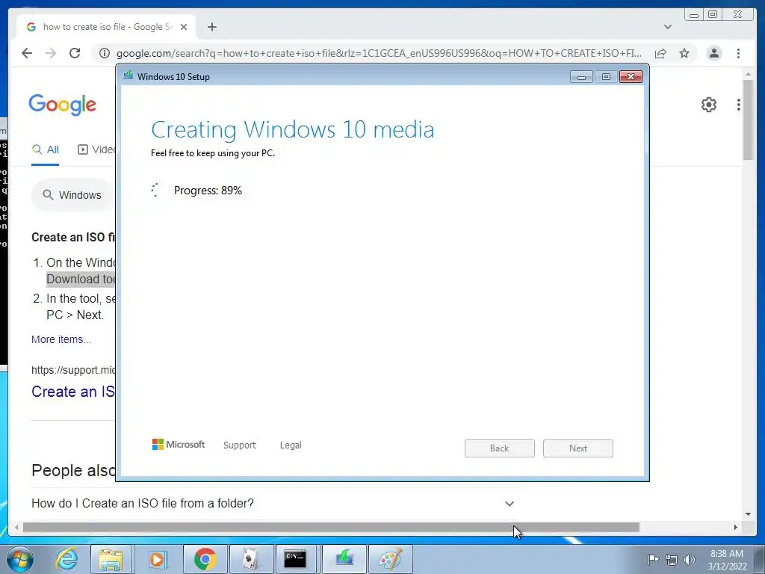Bookmark this tab with the star icon
The height and width of the screenshot is (574, 765).
(684, 53)
